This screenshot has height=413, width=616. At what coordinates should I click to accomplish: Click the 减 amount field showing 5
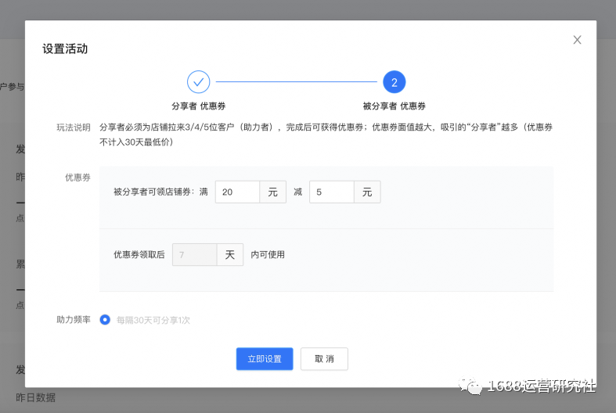tap(332, 192)
